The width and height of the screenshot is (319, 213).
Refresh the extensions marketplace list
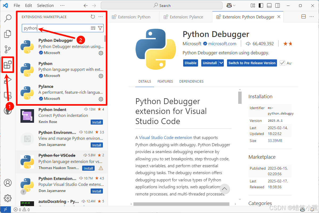pyautogui.click(x=93, y=17)
